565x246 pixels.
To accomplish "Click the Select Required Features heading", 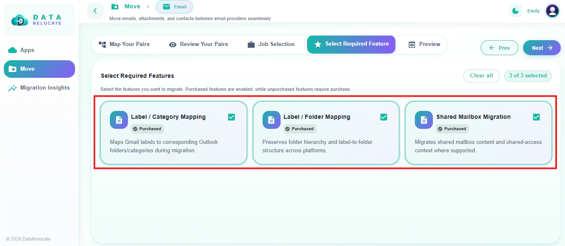I will click(138, 76).
